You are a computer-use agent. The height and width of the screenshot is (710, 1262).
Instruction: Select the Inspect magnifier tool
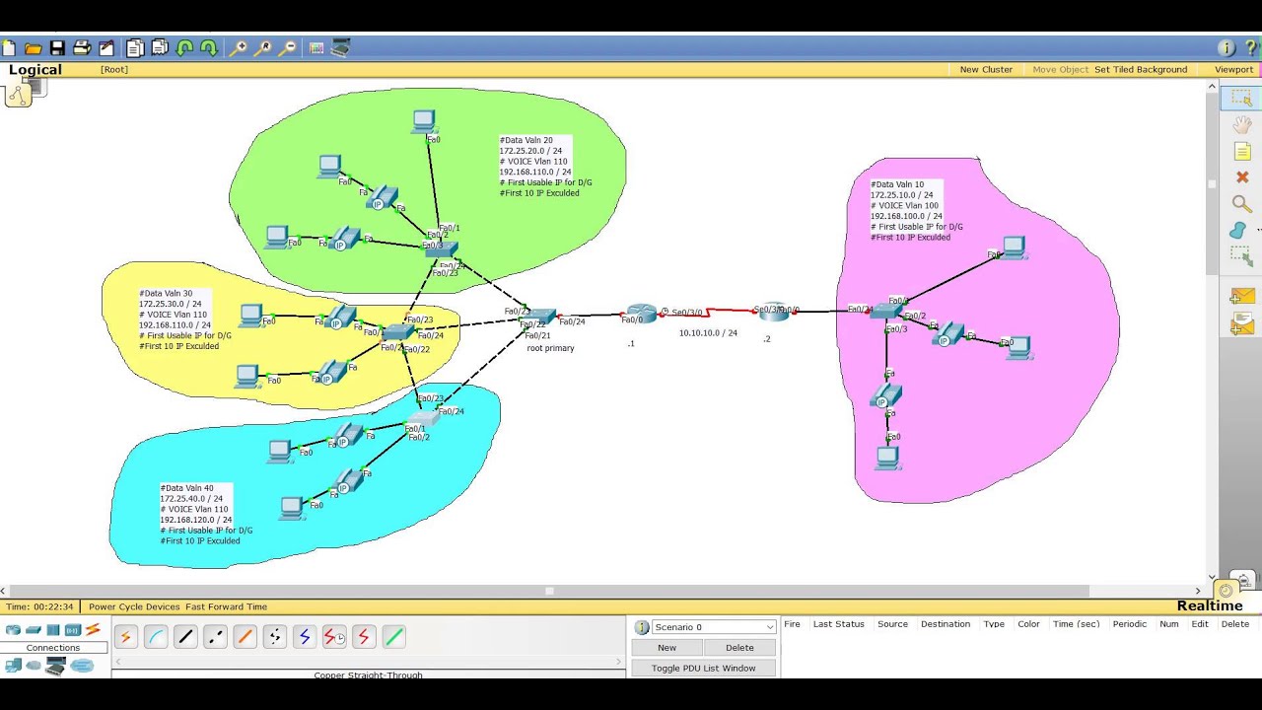coord(1242,204)
